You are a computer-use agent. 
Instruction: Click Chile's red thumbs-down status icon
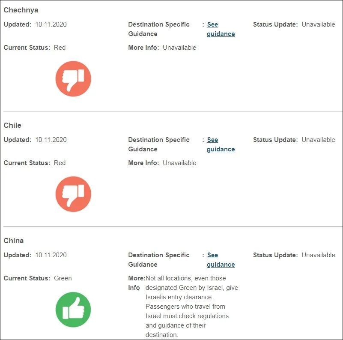(73, 194)
